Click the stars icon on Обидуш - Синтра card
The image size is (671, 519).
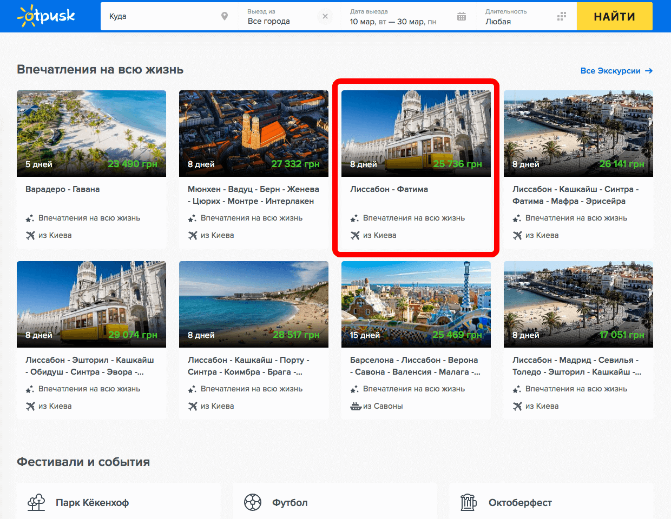(30, 389)
